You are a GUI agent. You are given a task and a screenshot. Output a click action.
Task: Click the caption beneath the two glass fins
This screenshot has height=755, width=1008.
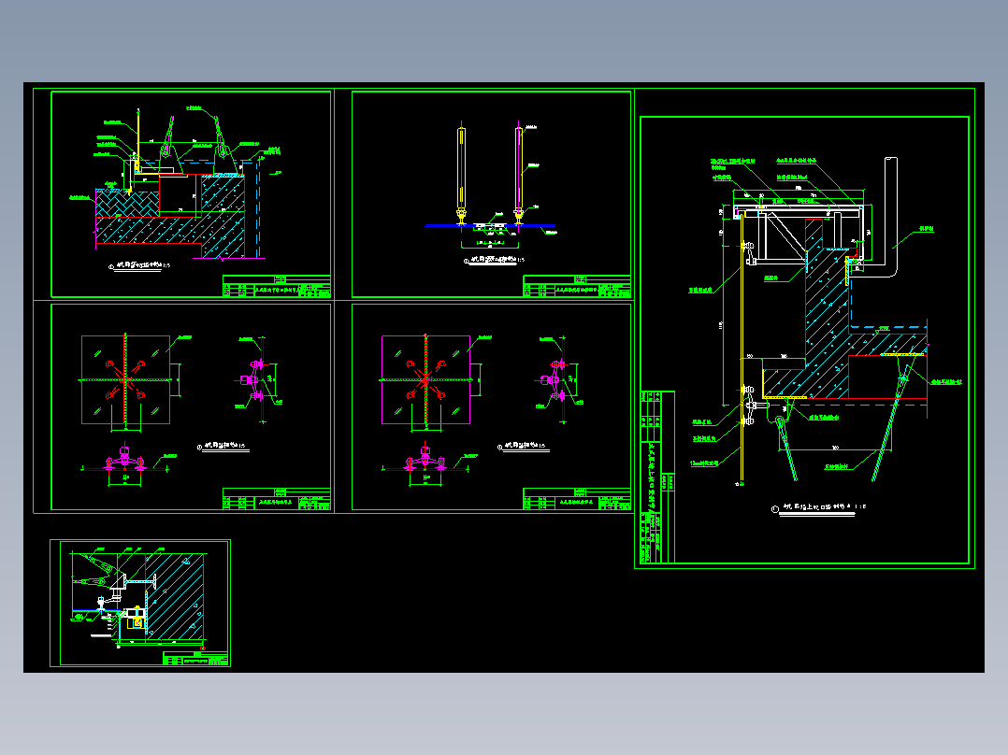(x=494, y=261)
